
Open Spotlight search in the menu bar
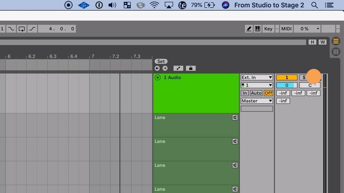315,5
